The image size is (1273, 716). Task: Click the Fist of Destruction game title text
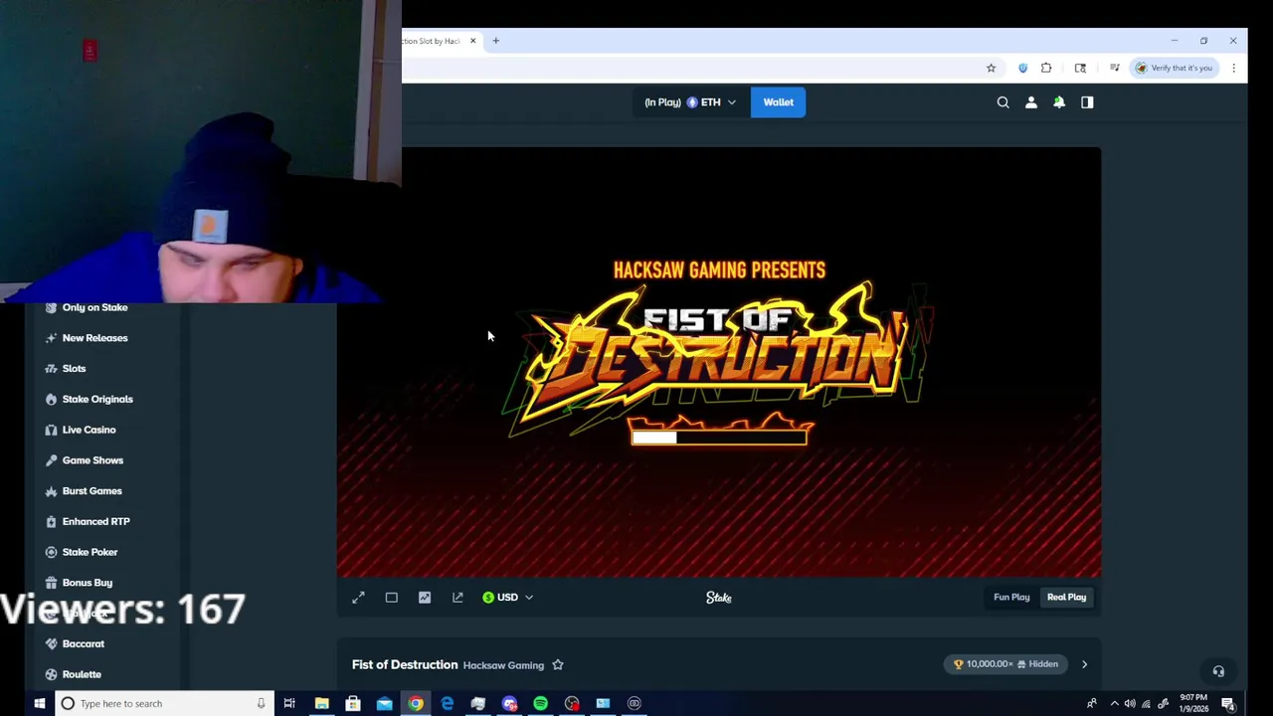(405, 664)
